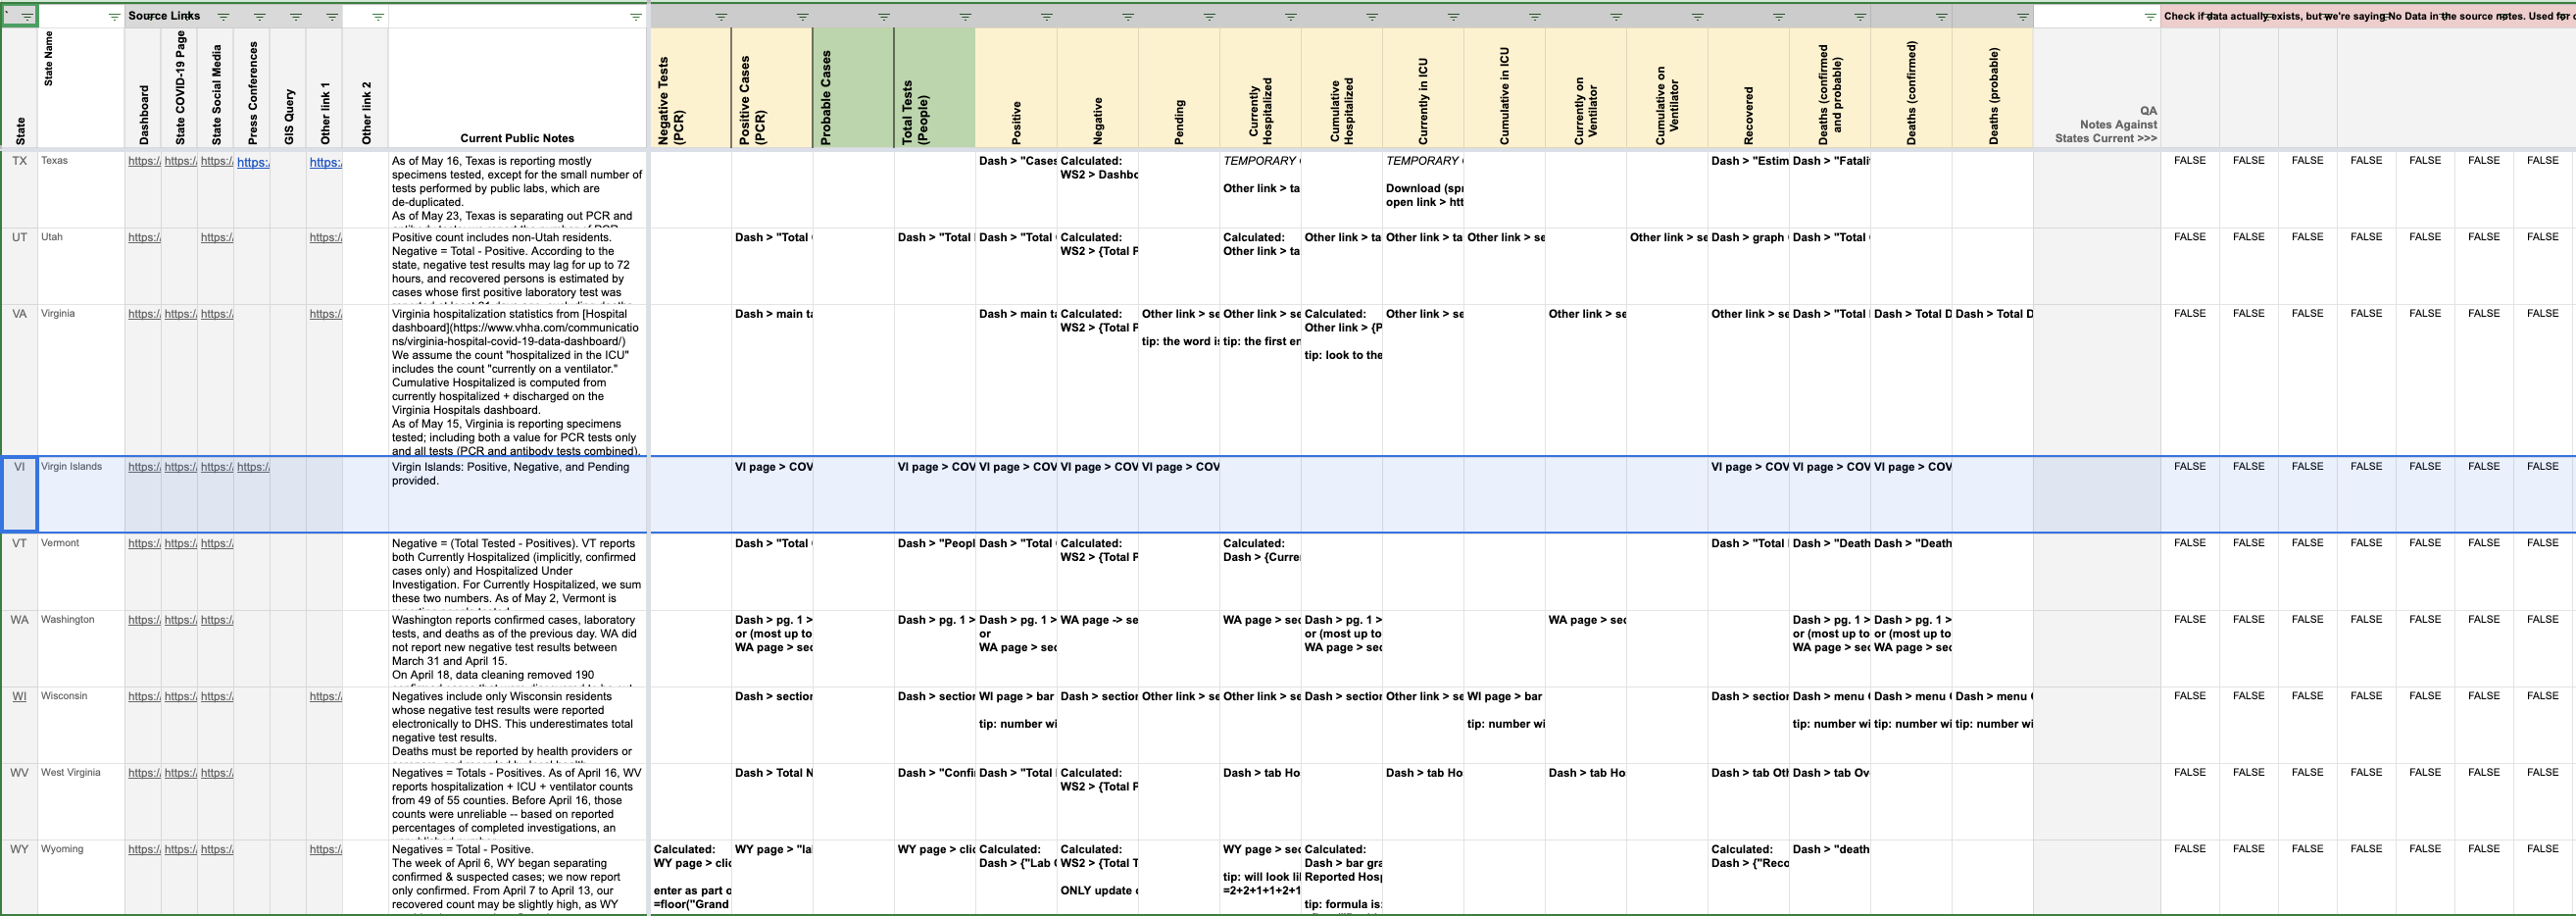2576x916 pixels.
Task: Open filter icon above Positive Cases (PCR) column
Action: click(x=803, y=17)
